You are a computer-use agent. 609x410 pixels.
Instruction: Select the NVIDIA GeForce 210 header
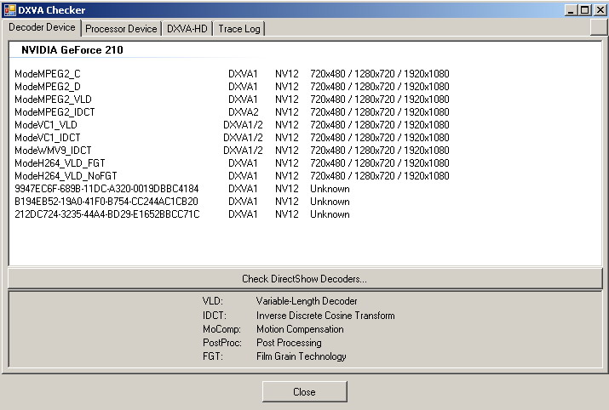pos(72,50)
